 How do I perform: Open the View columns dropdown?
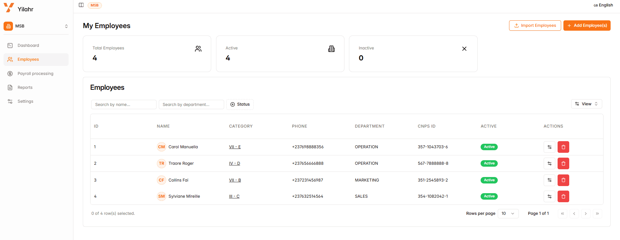tap(586, 104)
